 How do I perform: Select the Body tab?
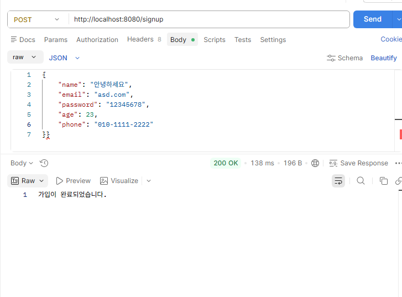pyautogui.click(x=182, y=39)
